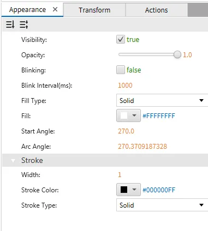Close the Appearance tab
Screen dimensions: 208x231
[55, 9]
